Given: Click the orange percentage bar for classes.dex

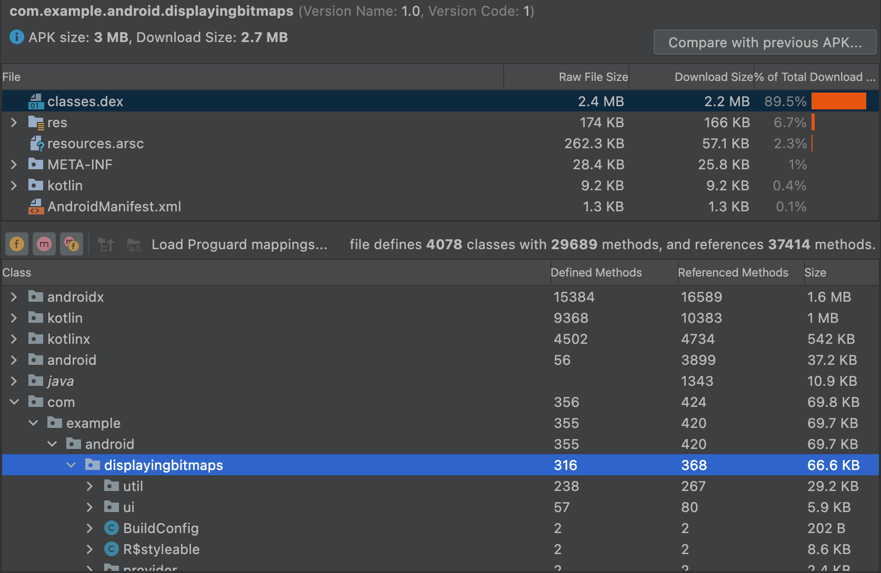Looking at the screenshot, I should (839, 100).
